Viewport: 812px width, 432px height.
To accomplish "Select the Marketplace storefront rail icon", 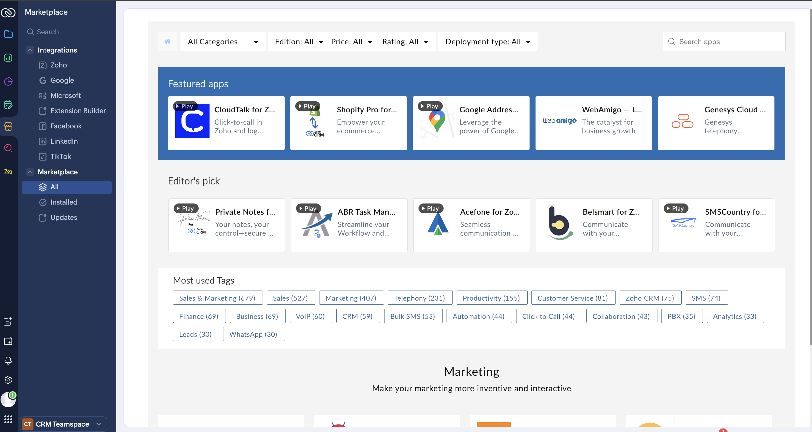I will pos(8,126).
